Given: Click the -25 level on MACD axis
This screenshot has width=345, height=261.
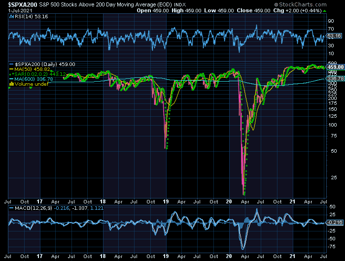Looking at the screenshot, I should click(x=331, y=230).
